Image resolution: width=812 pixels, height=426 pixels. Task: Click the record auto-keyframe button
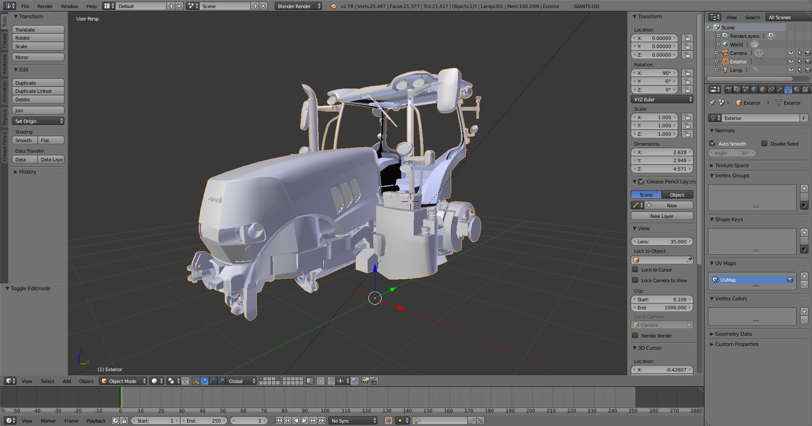pos(388,420)
